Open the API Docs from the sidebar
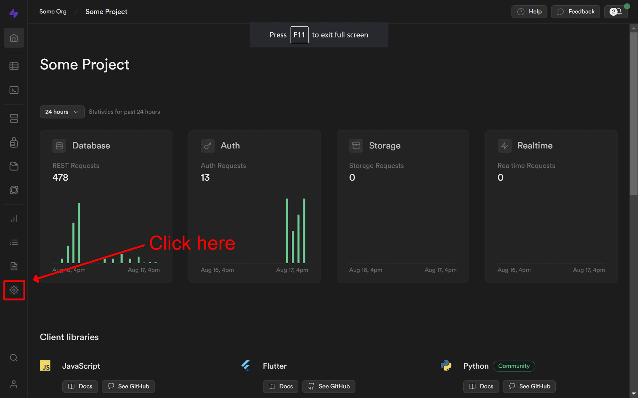Viewport: 638px width, 398px height. tap(14, 266)
